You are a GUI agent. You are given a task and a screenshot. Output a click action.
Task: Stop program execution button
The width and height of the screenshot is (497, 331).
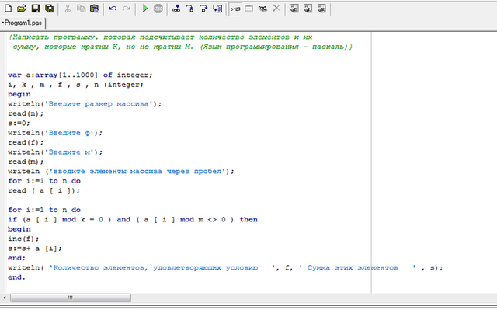click(158, 9)
